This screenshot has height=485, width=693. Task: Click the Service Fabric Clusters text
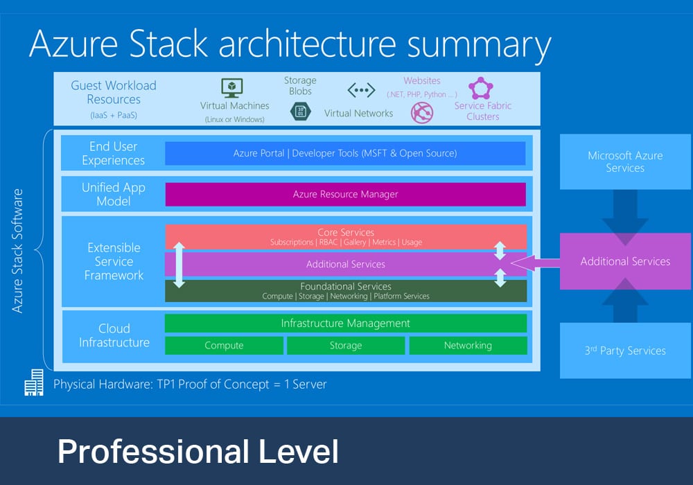[x=482, y=112]
